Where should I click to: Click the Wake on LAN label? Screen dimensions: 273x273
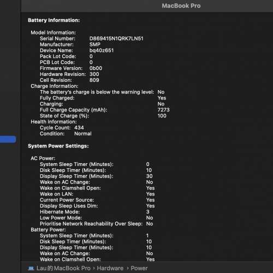pyautogui.click(x=56, y=194)
